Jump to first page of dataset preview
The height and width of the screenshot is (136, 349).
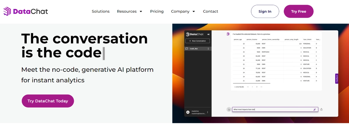248,87
